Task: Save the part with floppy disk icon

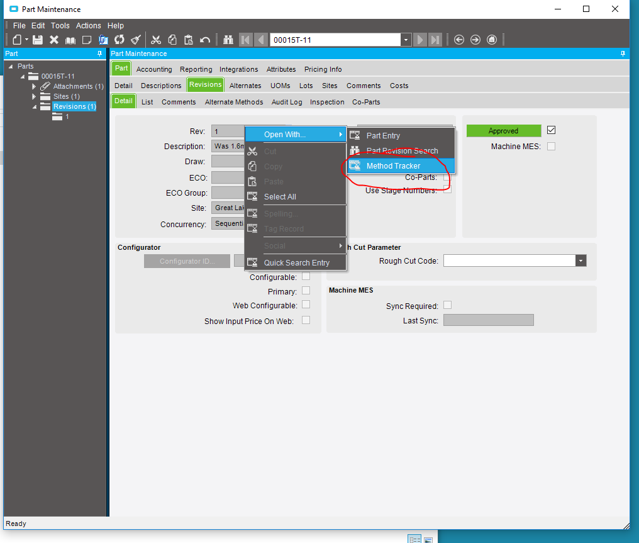Action: point(38,40)
